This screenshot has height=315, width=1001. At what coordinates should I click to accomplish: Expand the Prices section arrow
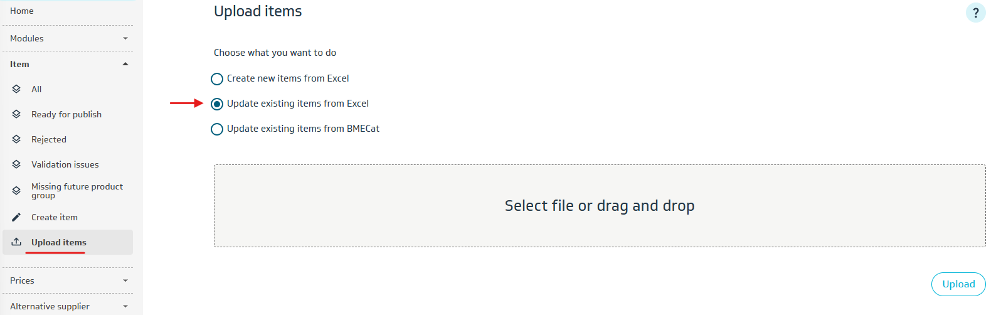coord(125,280)
